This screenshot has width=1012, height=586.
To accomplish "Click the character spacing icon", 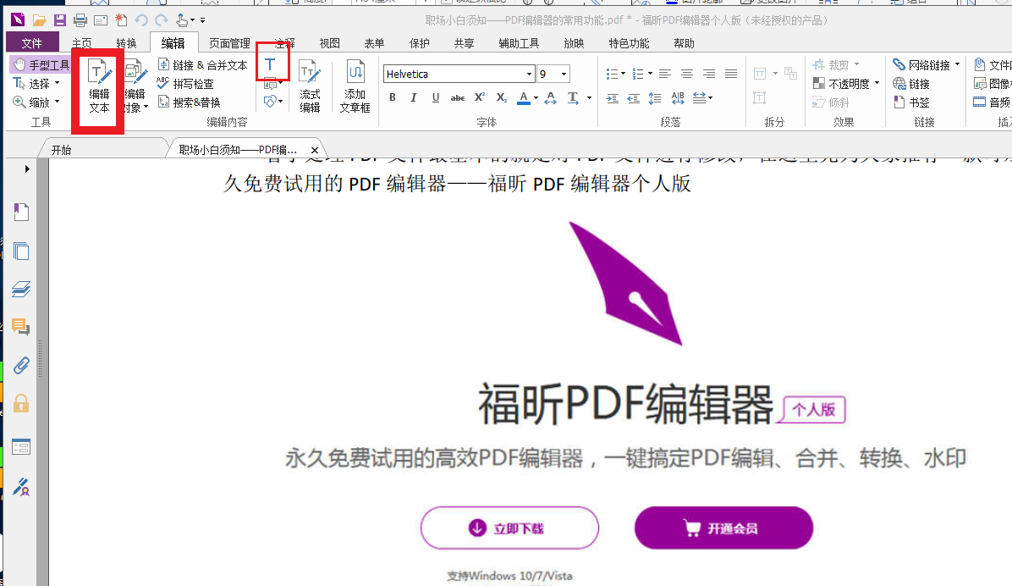I will click(x=678, y=98).
